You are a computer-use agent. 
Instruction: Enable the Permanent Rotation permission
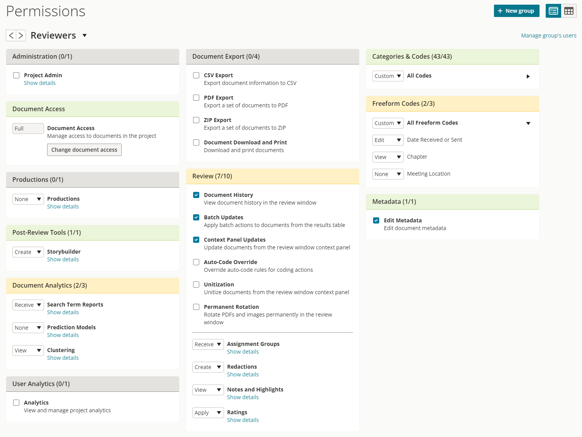coord(196,307)
